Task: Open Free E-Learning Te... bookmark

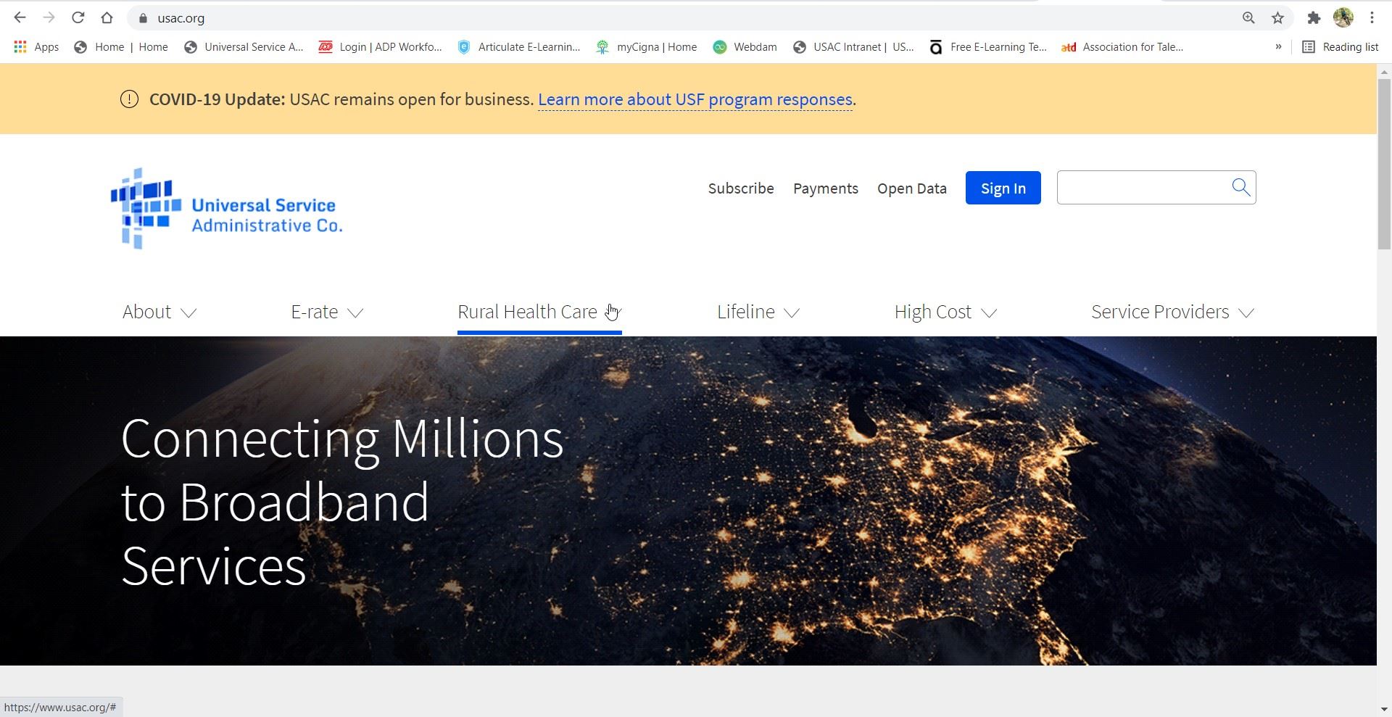Action: 988,47
